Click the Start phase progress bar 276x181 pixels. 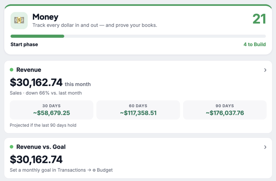point(138,36)
